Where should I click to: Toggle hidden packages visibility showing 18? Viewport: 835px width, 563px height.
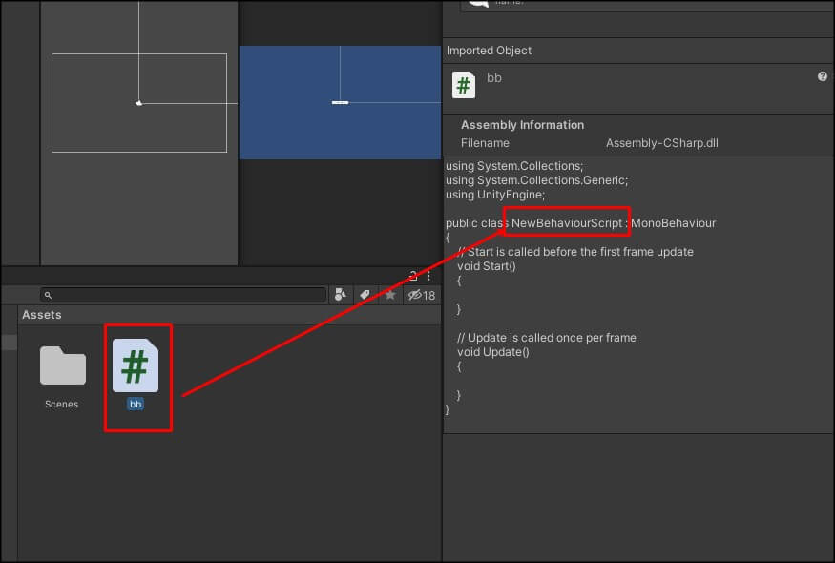click(x=422, y=295)
